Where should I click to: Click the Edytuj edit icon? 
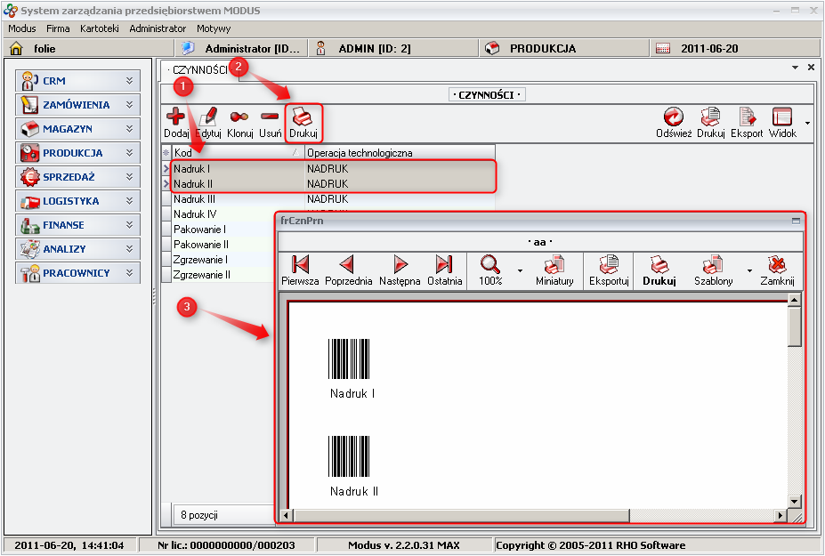tap(208, 117)
